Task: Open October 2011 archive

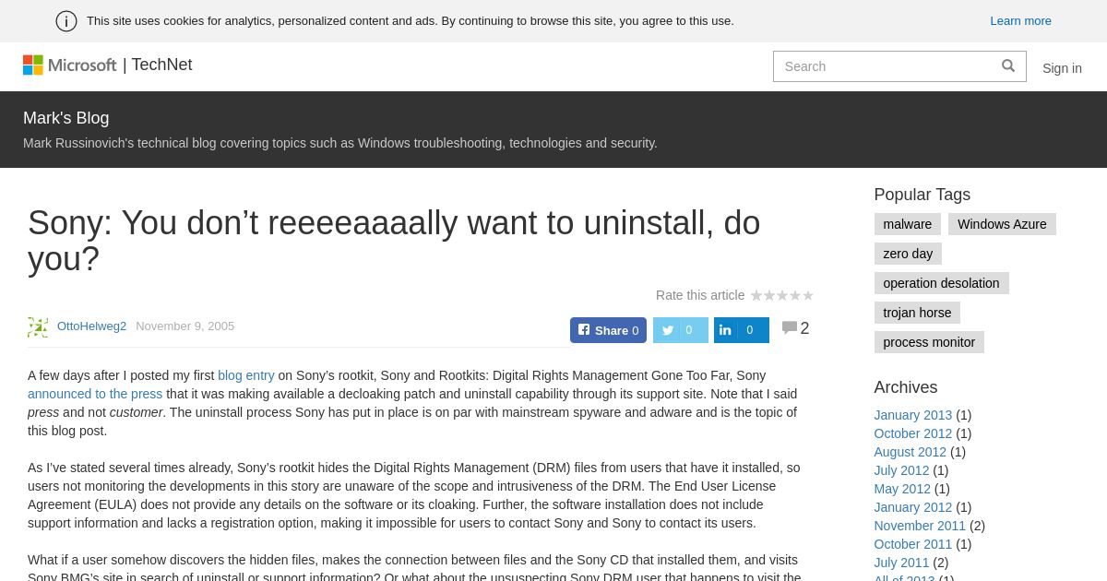Action: click(x=913, y=544)
